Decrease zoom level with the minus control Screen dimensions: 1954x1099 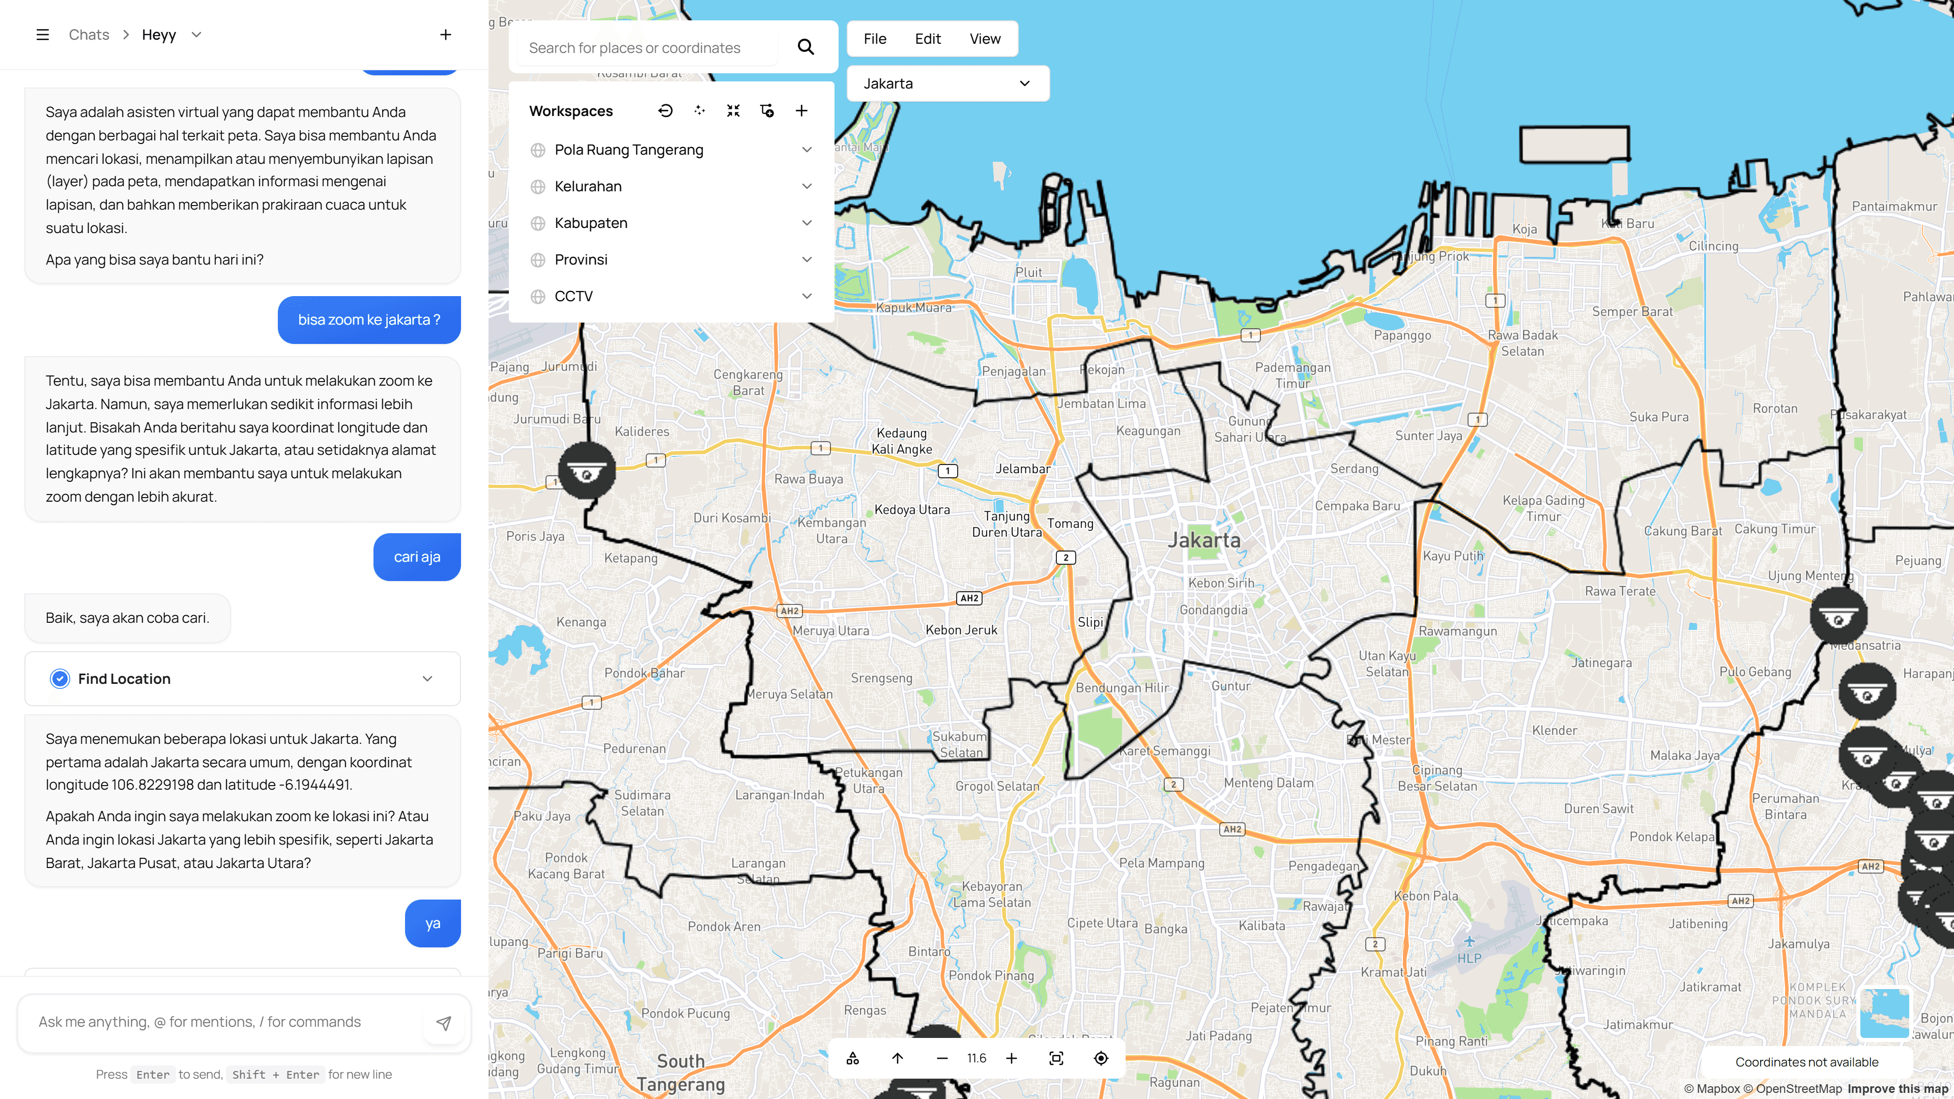[942, 1057]
